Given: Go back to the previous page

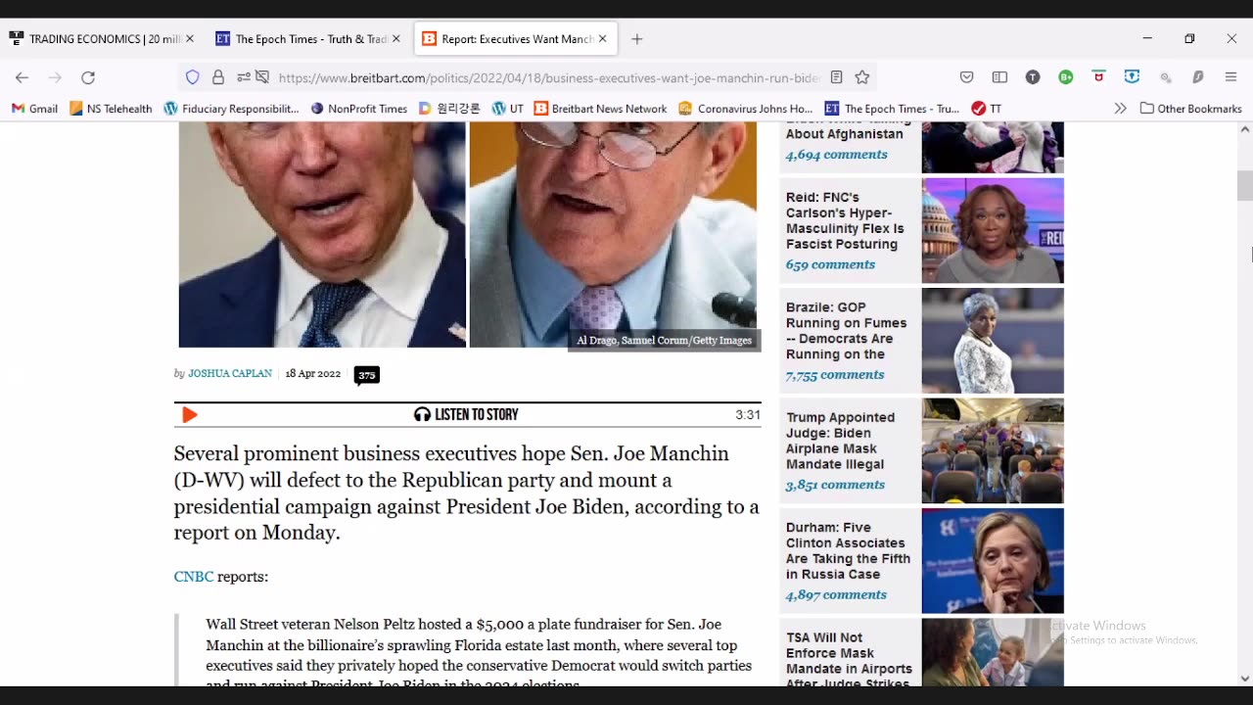Looking at the screenshot, I should point(22,77).
